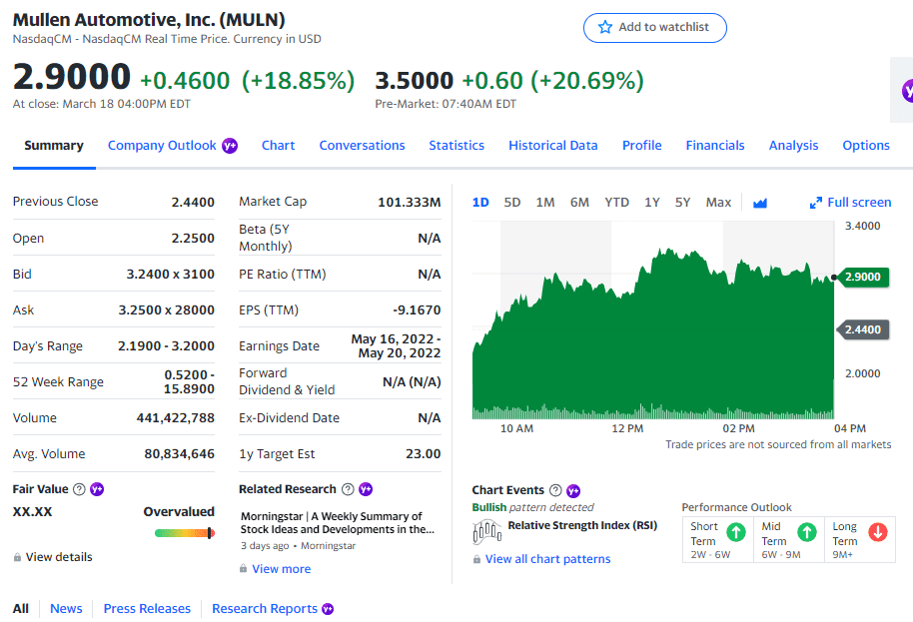The image size is (913, 622).
Task: Open the Analysis tab
Action: click(x=794, y=146)
